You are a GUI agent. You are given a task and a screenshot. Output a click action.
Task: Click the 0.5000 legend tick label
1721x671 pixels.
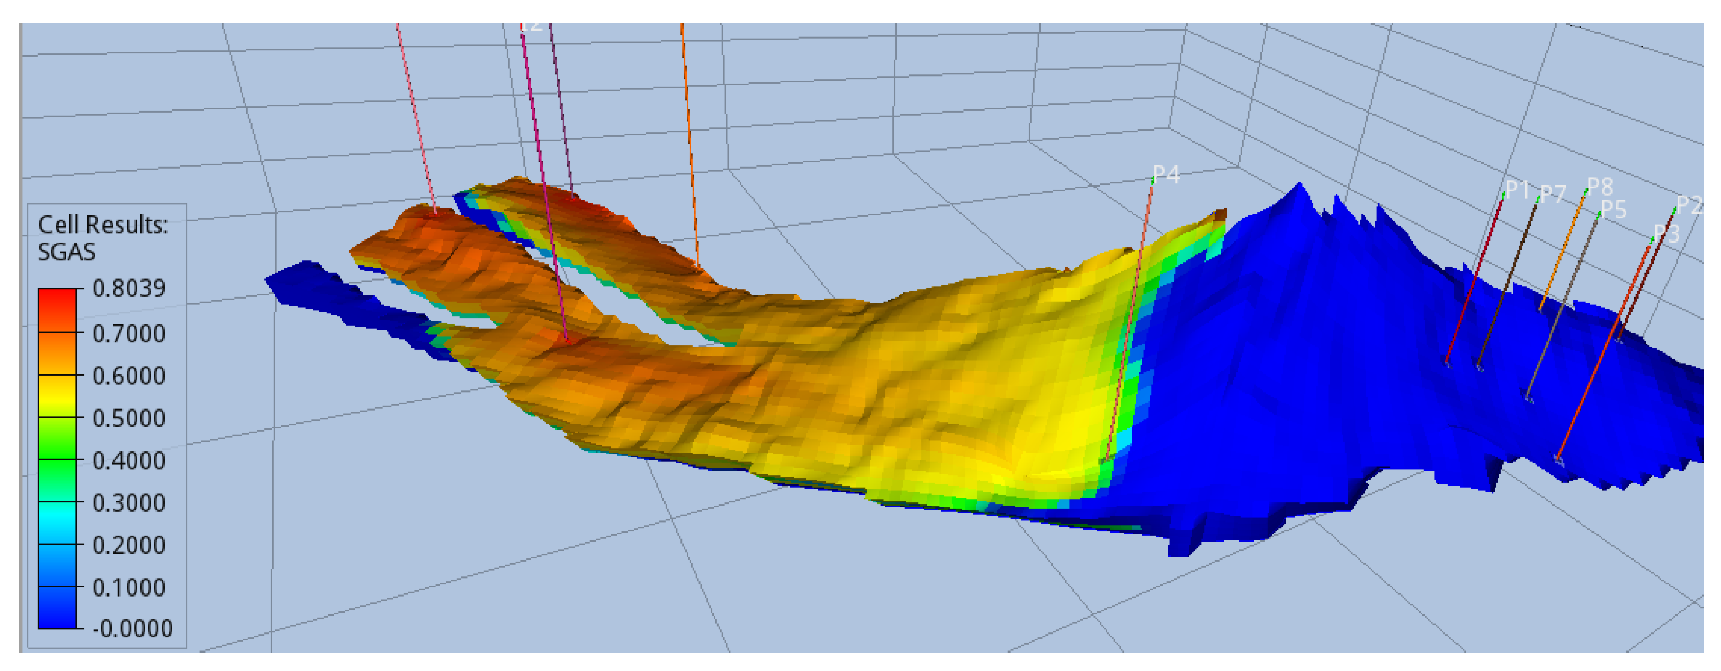(128, 418)
